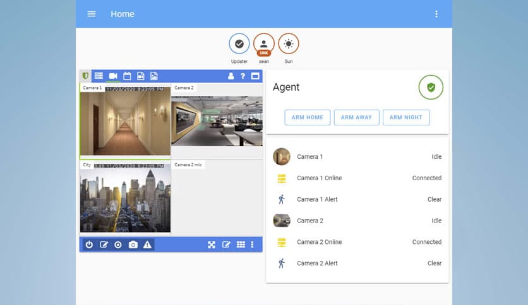Open the grid layout selector

pos(241,245)
